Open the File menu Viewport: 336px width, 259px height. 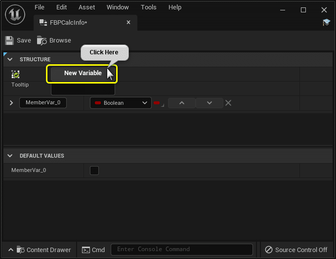click(40, 7)
